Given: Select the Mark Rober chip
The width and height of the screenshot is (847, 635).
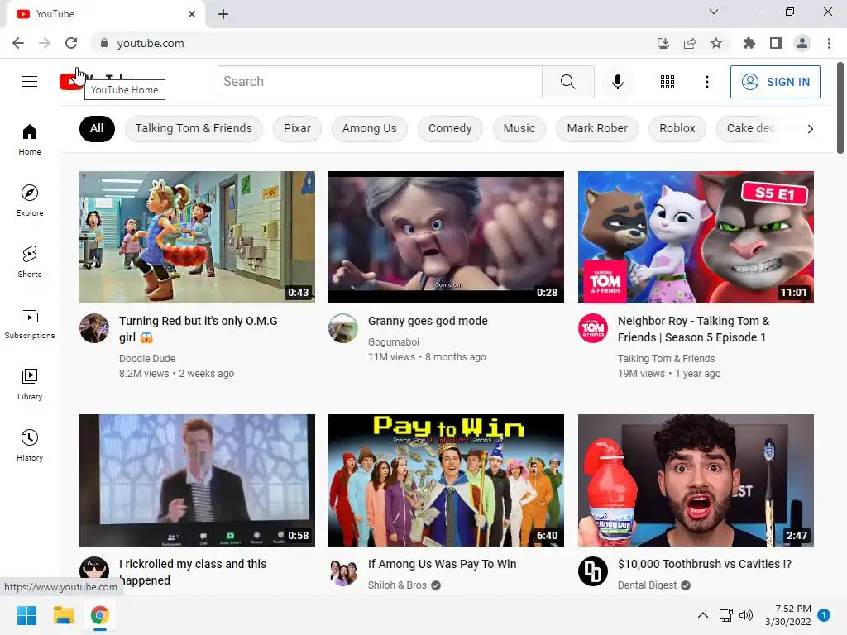Looking at the screenshot, I should tap(597, 128).
